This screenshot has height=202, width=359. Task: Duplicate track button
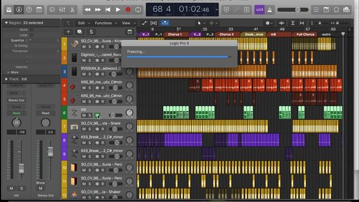[x=80, y=31]
